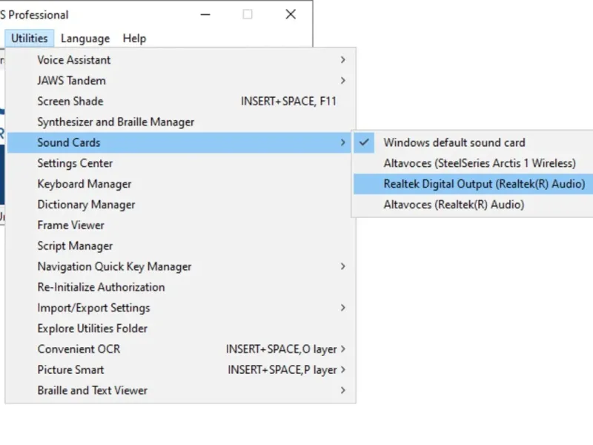Open the Help menu
The height and width of the screenshot is (445, 593).
tap(134, 39)
